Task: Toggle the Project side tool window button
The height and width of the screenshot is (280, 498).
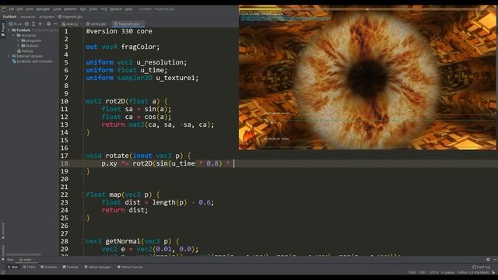Action: click(x=3, y=30)
